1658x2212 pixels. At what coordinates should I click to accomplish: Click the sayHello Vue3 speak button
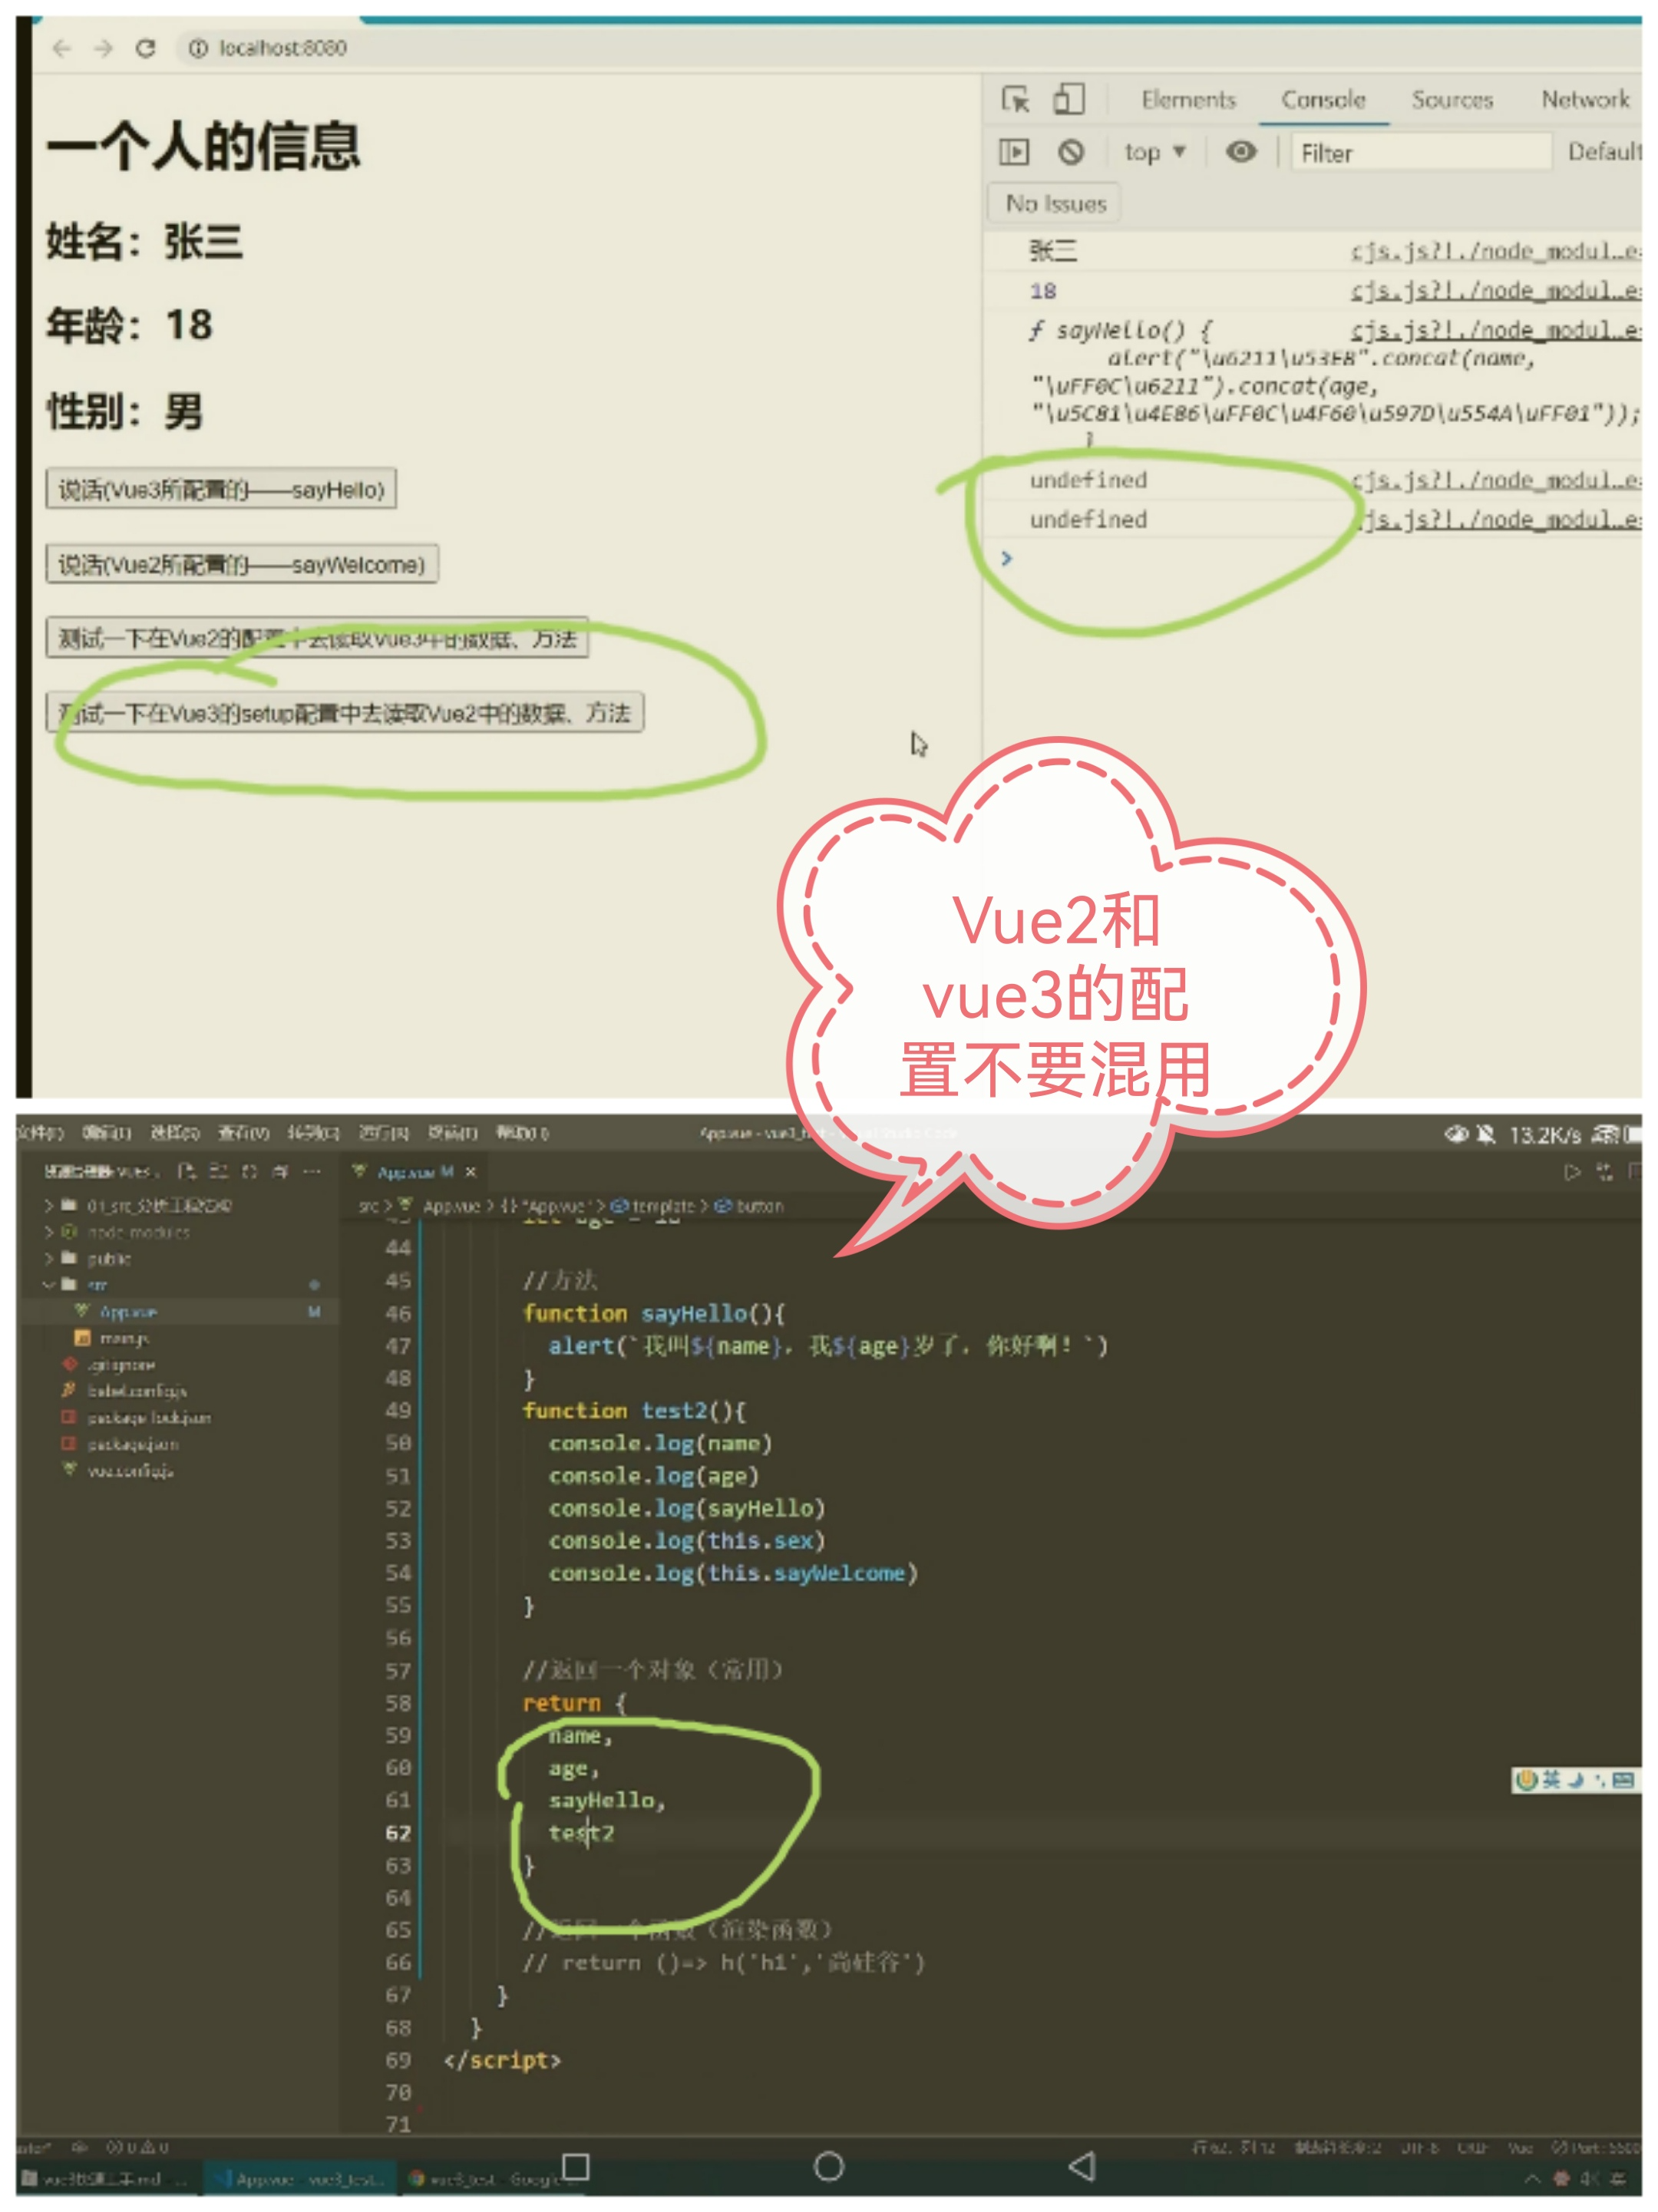tap(221, 489)
